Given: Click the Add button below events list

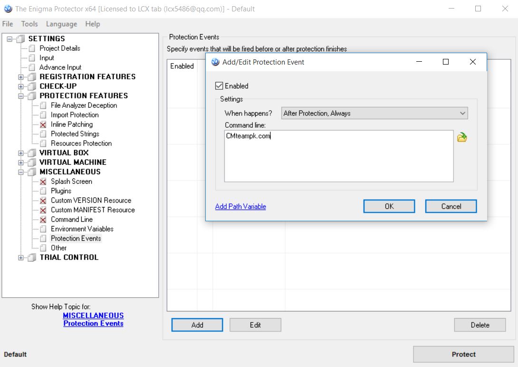Looking at the screenshot, I should [x=197, y=325].
